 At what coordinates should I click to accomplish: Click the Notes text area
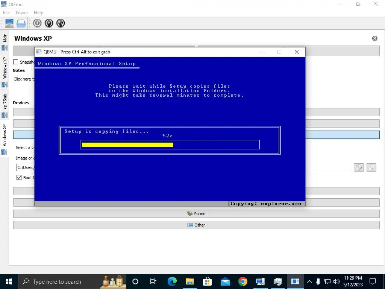(x=24, y=79)
